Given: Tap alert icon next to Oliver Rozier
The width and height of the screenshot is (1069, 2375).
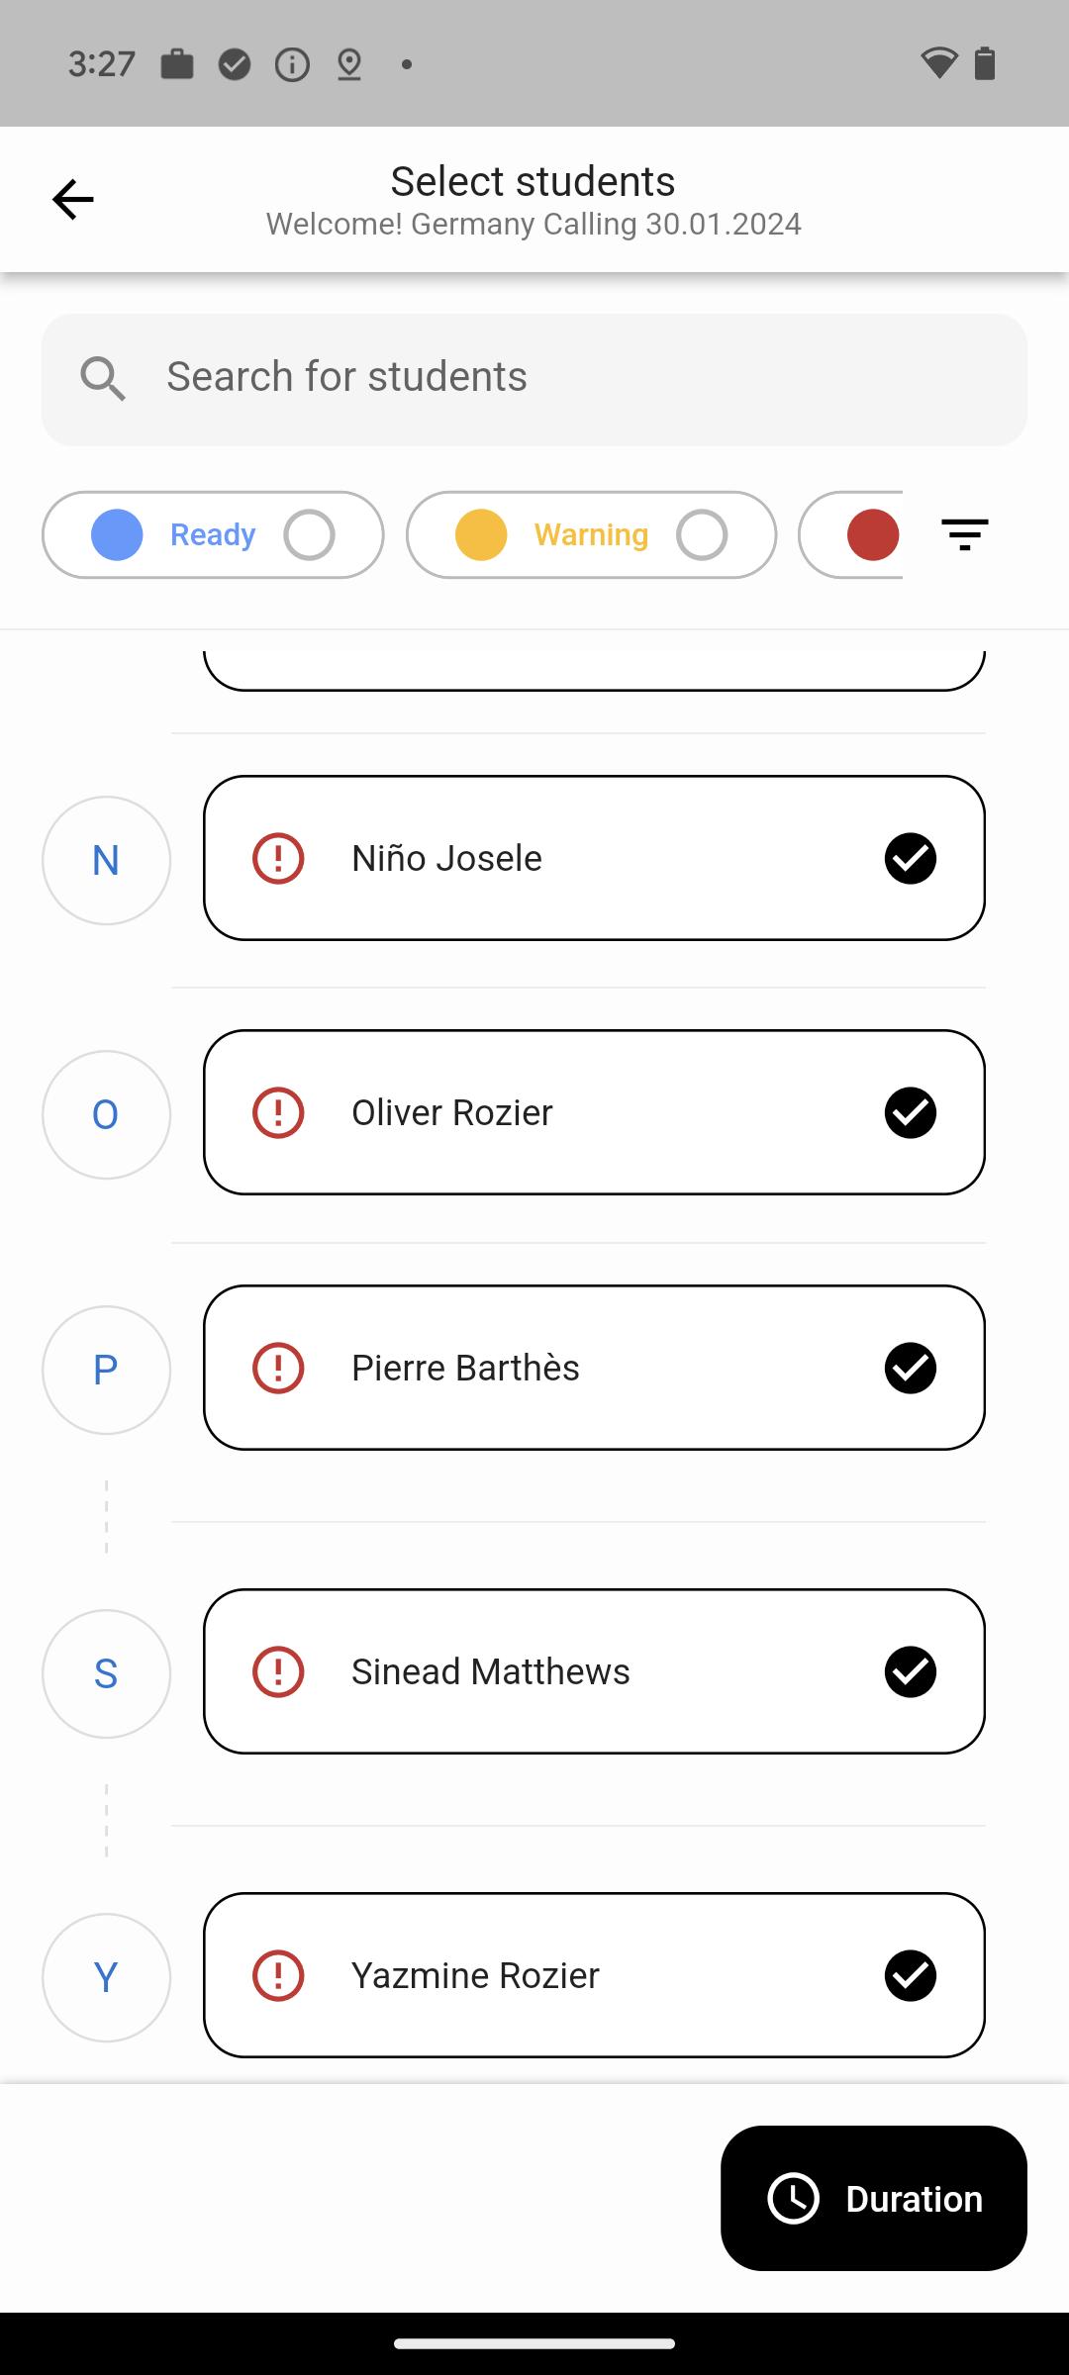Looking at the screenshot, I should [278, 1112].
